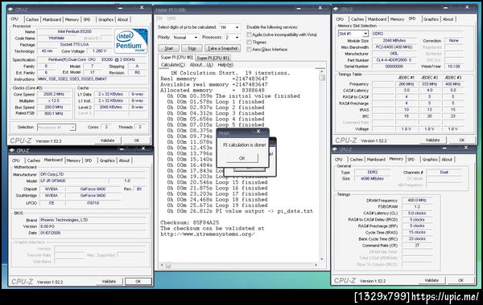Open Memory tab in the SPD timings CPU-Z window

[x=397, y=19]
